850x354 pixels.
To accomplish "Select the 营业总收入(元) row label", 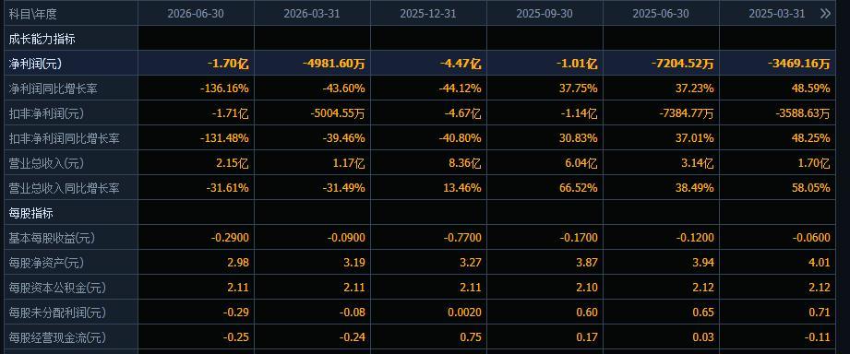I will (x=47, y=163).
